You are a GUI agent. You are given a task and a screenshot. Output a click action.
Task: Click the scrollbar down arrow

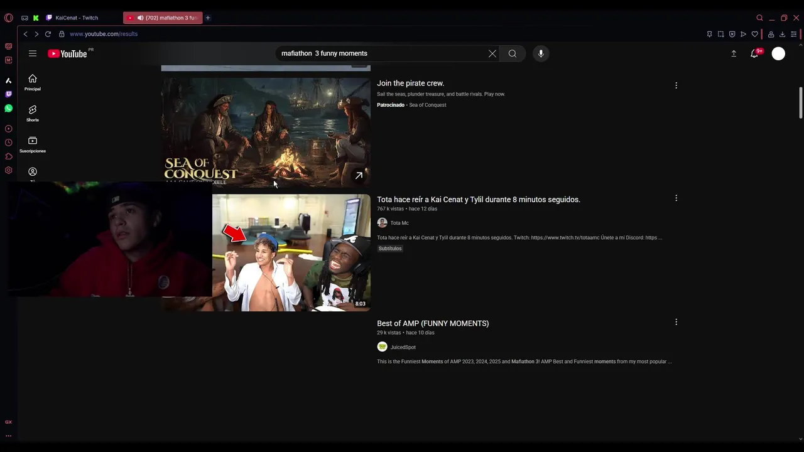point(800,439)
